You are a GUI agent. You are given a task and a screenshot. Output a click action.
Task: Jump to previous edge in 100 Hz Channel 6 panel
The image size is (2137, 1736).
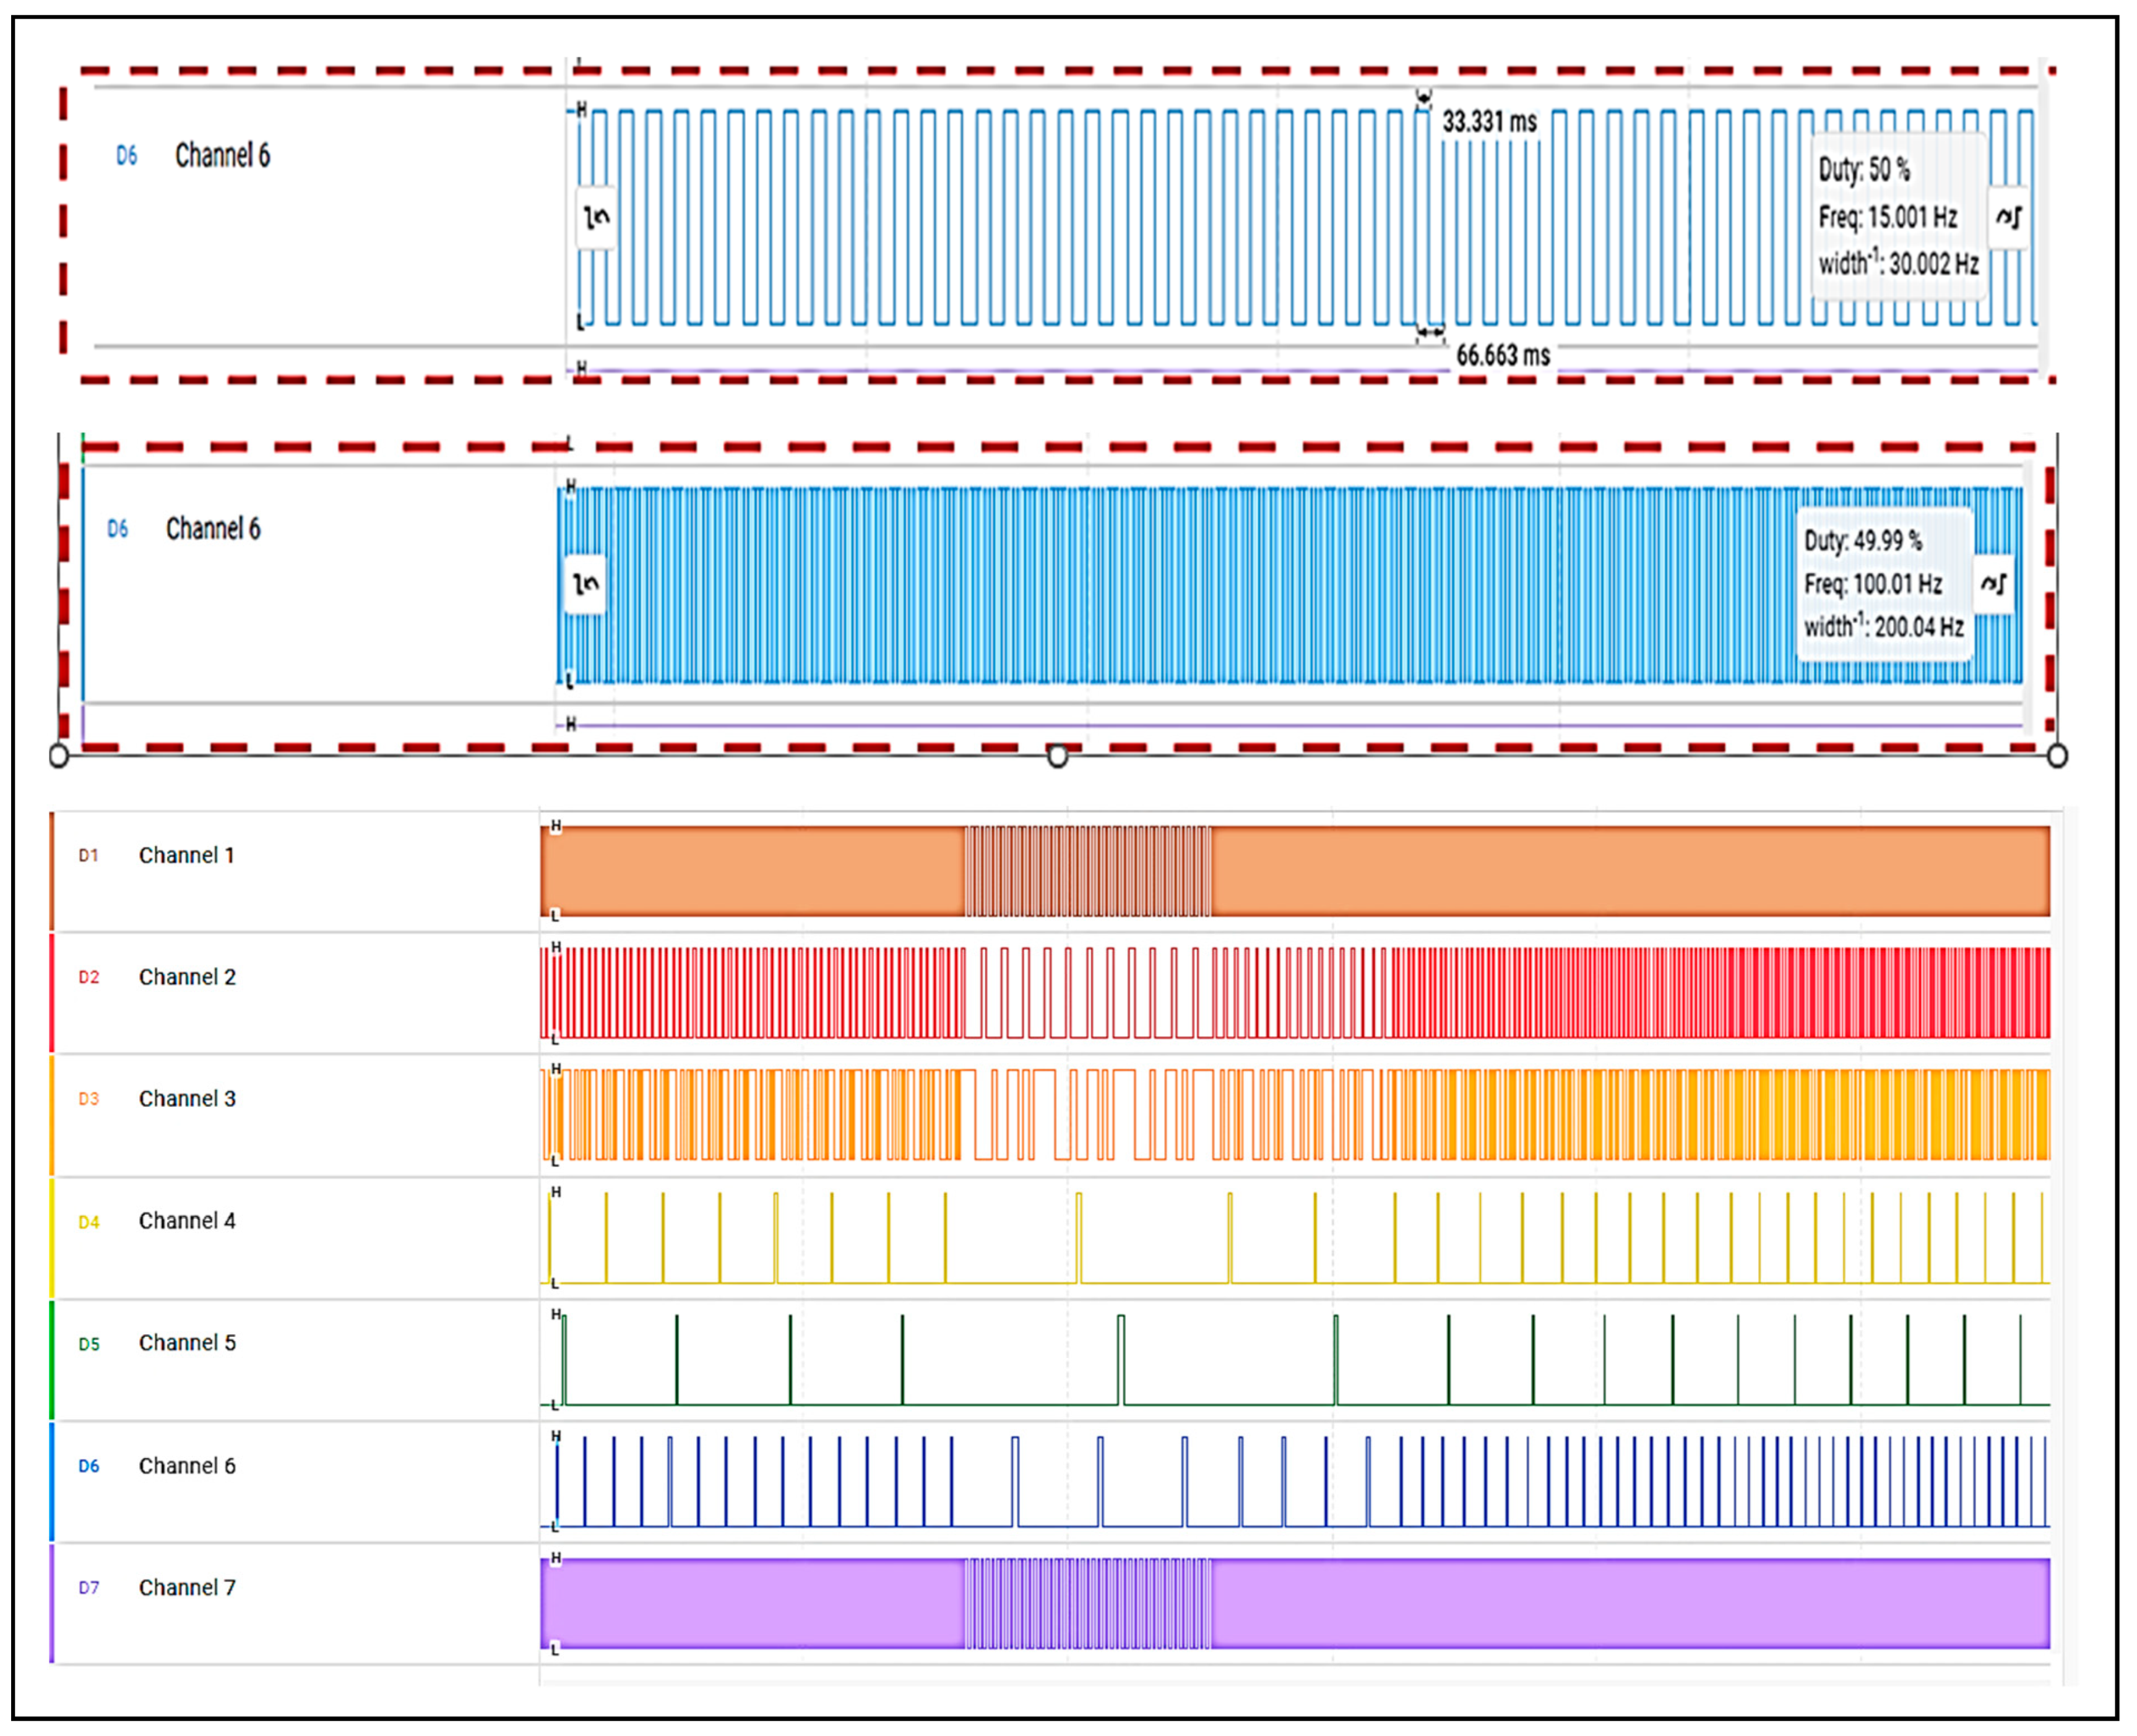point(585,584)
